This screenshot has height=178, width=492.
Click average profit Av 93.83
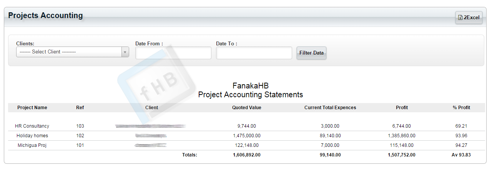click(461, 155)
